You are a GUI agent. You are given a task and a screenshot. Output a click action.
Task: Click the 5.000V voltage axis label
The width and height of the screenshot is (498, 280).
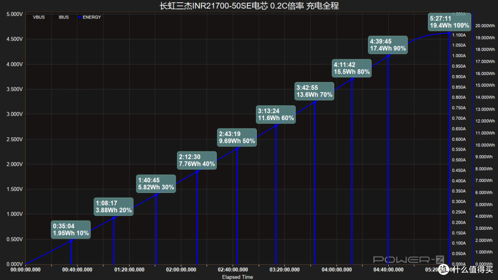[15, 14]
